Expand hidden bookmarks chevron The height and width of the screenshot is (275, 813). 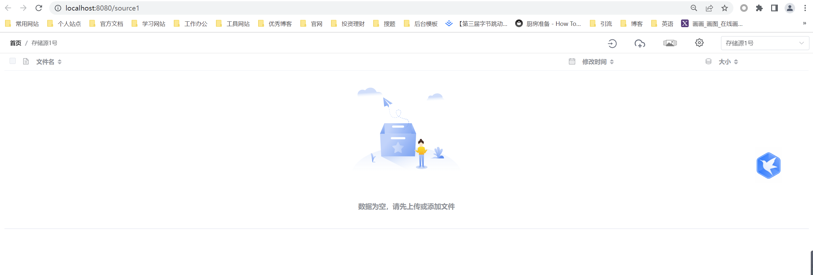pyautogui.click(x=804, y=23)
